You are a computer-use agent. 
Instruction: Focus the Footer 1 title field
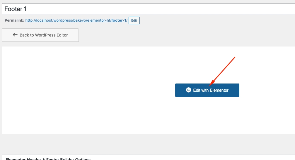(146, 9)
